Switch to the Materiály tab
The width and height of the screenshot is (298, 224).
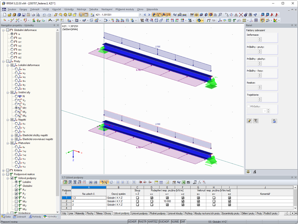(x=80, y=213)
